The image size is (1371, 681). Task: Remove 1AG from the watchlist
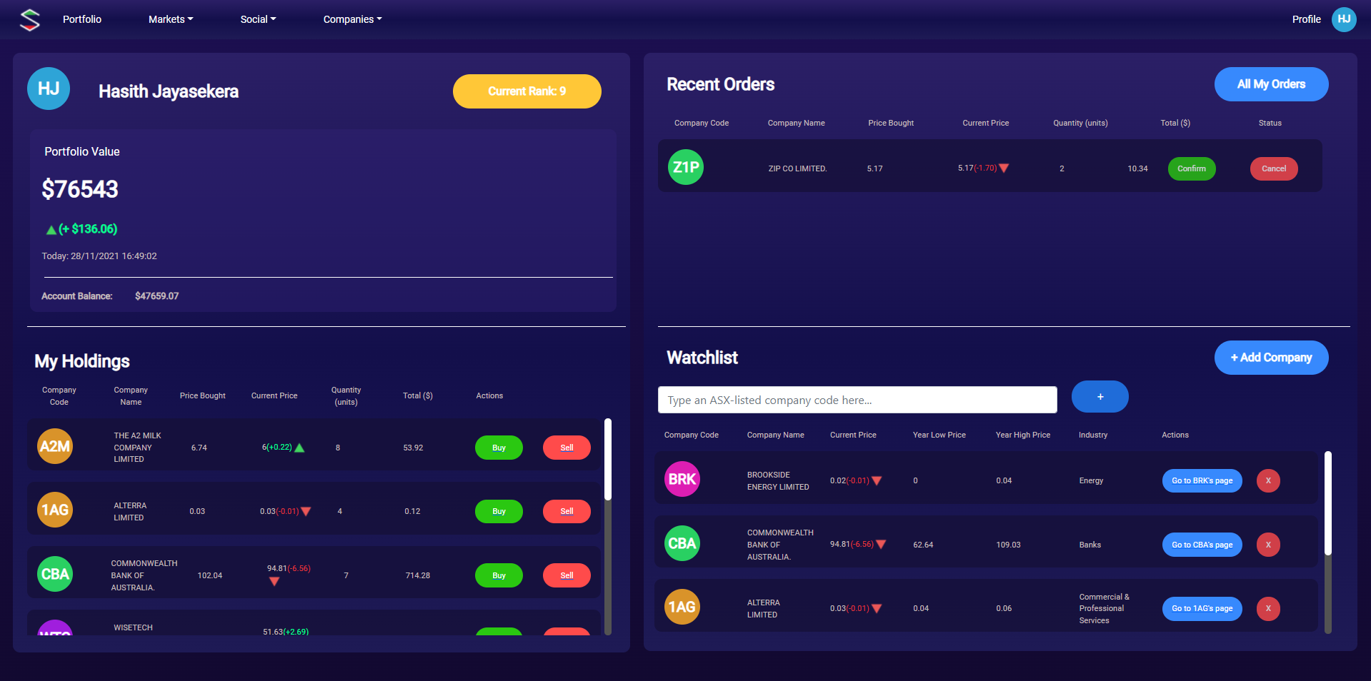pyautogui.click(x=1268, y=609)
